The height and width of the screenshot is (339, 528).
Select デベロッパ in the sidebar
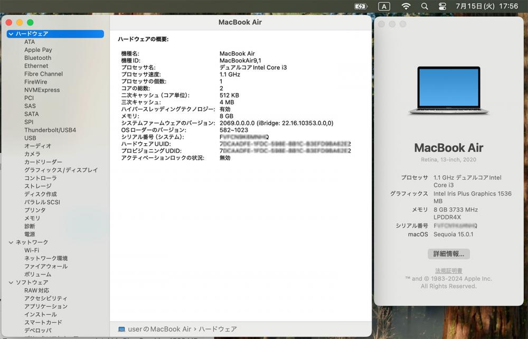(x=37, y=331)
